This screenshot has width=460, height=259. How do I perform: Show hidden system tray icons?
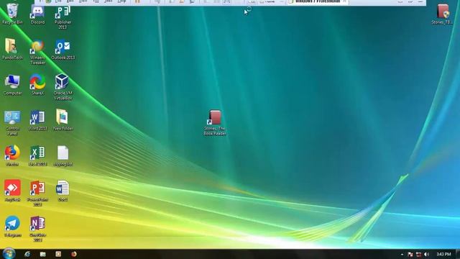pyautogui.click(x=402, y=254)
